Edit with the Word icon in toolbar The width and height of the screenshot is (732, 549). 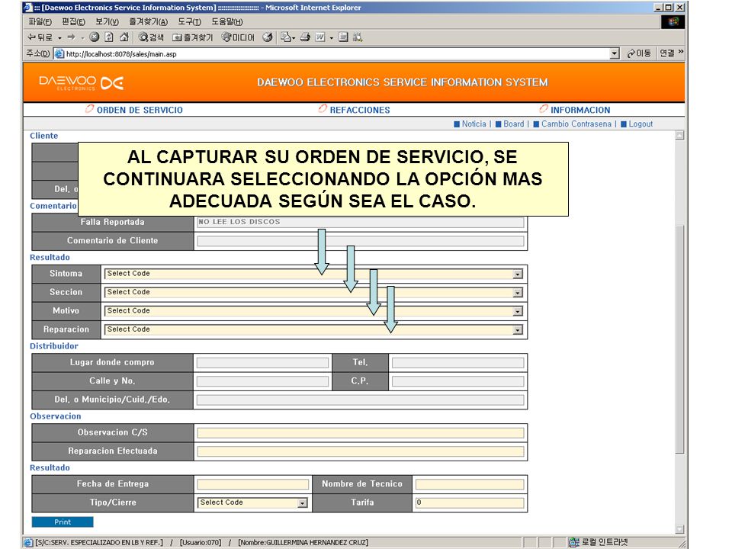coord(320,37)
